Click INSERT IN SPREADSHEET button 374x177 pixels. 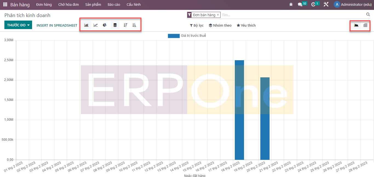pyautogui.click(x=57, y=25)
